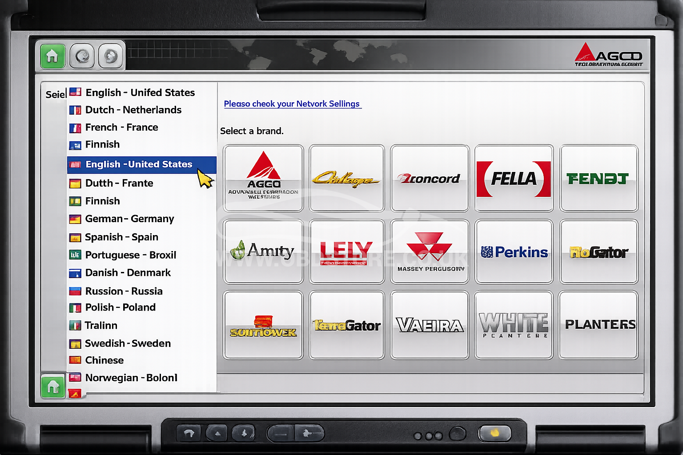Screen dimensions: 683x455
Task: Open the FELLA brand tile
Action: click(514, 178)
